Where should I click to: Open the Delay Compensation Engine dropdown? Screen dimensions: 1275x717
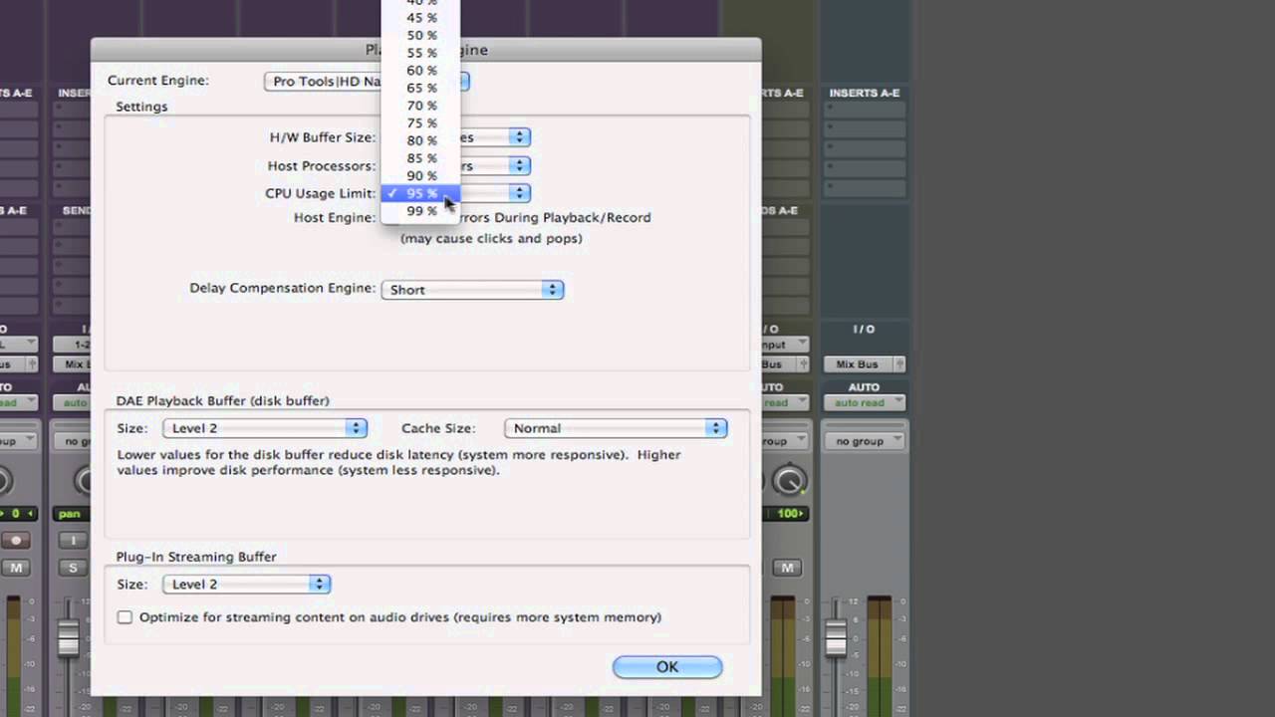click(472, 290)
